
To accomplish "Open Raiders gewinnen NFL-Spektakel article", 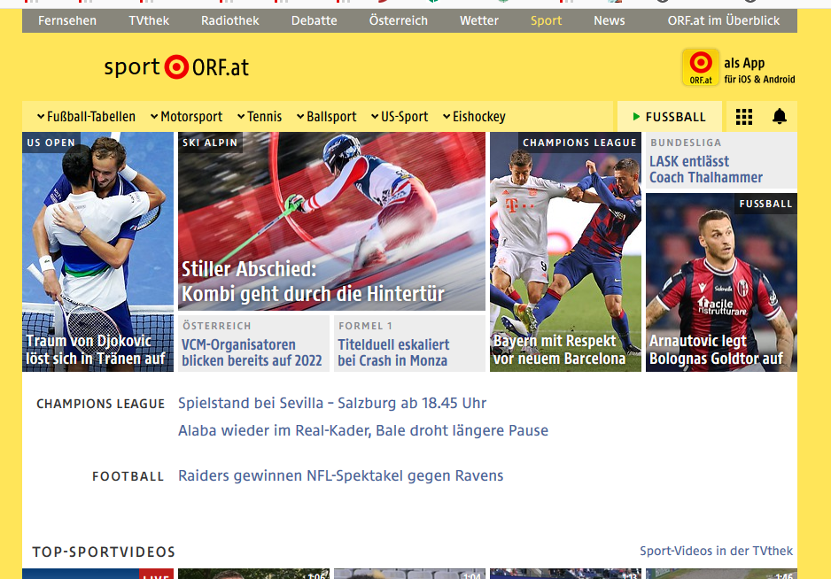I will 340,475.
